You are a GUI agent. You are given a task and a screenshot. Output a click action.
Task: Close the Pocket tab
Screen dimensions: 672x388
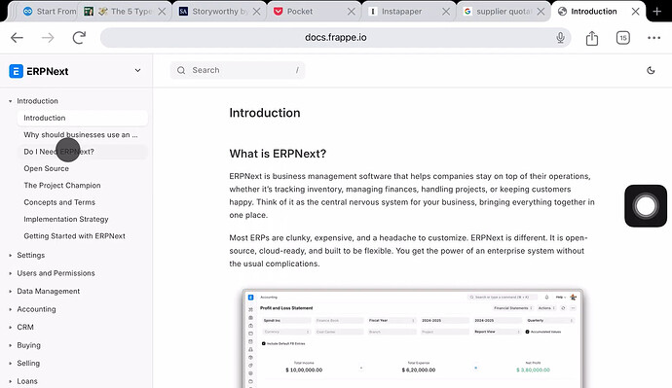(x=351, y=12)
